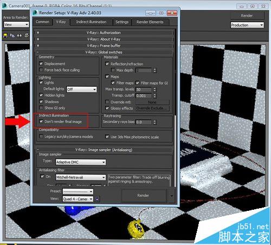Toggle the Displacement checkbox

pyautogui.click(x=41, y=63)
